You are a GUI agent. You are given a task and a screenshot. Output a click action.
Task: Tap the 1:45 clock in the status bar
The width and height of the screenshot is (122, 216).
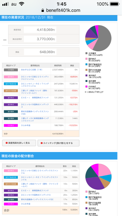(62, 4)
